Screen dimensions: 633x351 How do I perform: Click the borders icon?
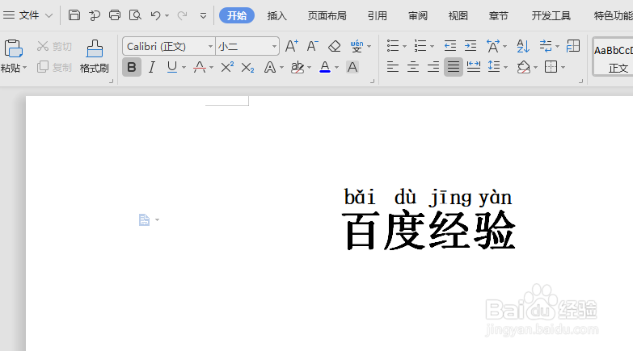tap(551, 67)
